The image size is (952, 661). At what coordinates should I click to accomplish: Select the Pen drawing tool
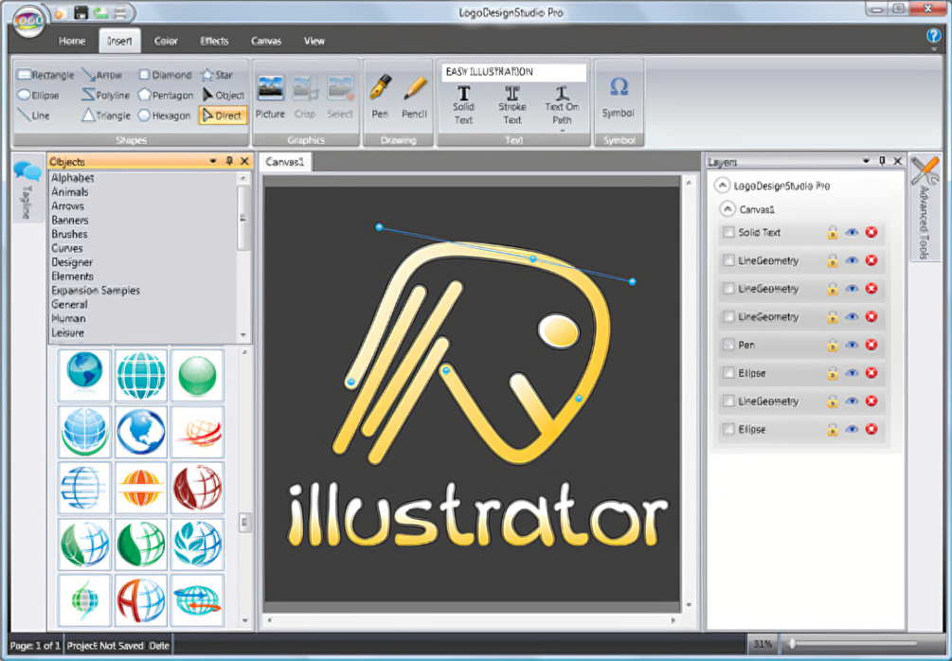click(380, 98)
